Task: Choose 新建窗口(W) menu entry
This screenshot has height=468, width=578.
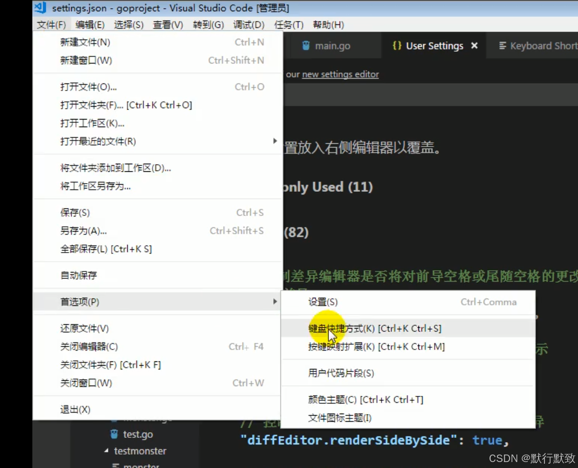Action: click(x=158, y=60)
